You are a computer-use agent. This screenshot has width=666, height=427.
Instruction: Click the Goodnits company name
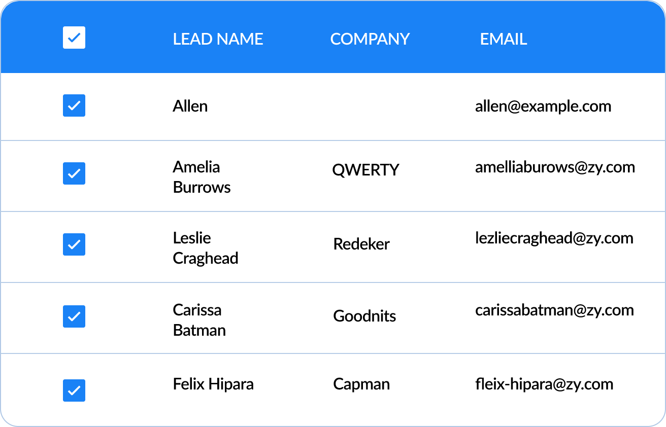pyautogui.click(x=364, y=316)
